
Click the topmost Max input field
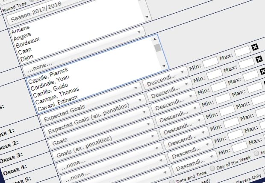242,52
